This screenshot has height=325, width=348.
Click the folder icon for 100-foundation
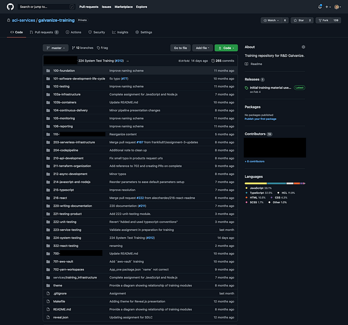[48, 71]
